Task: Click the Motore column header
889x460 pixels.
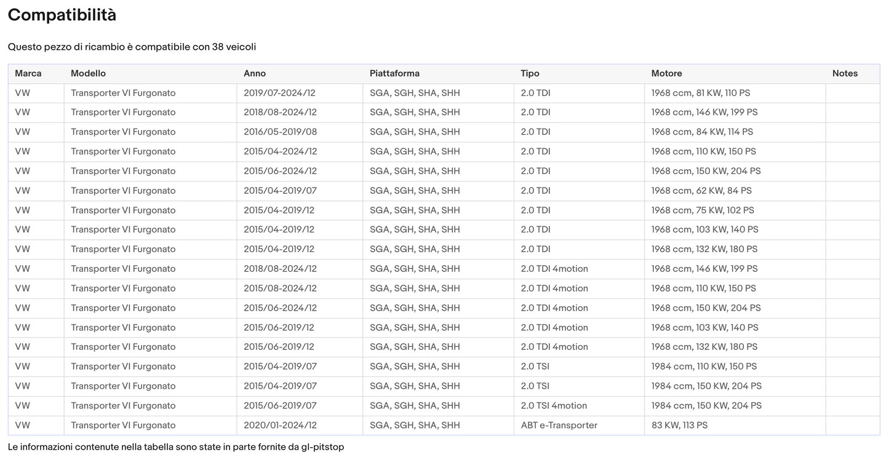Action: click(x=666, y=73)
